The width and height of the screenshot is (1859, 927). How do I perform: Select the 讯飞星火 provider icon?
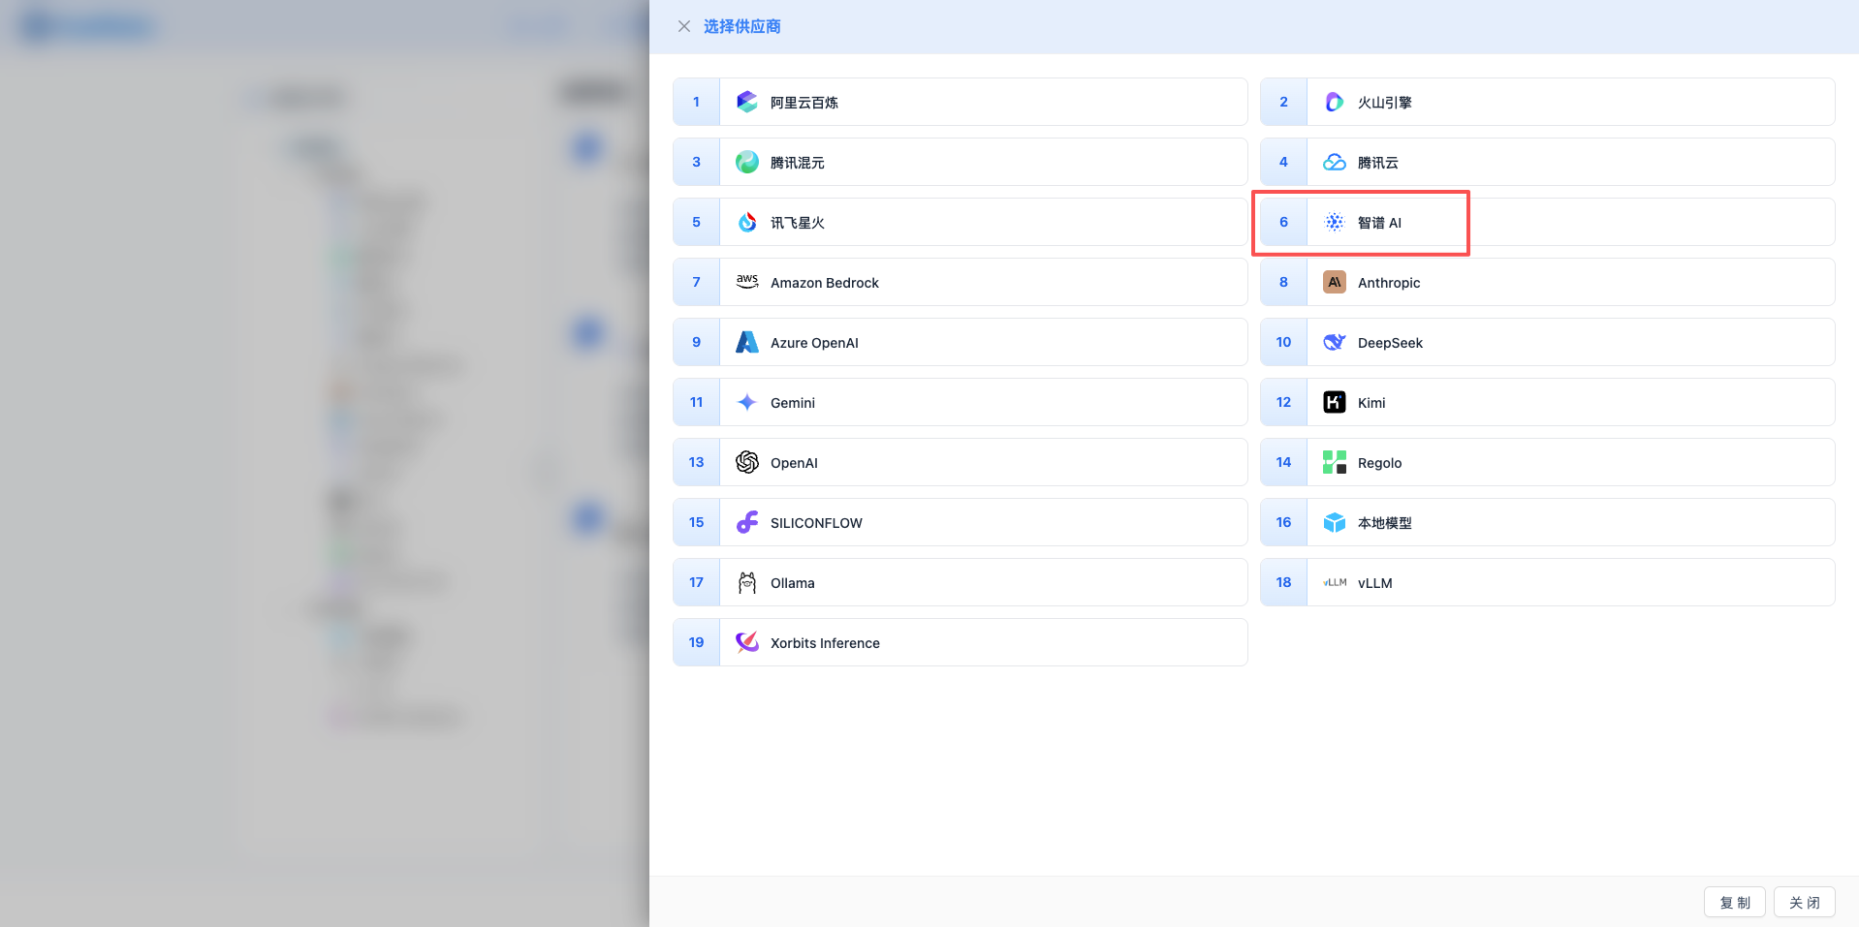coord(746,222)
